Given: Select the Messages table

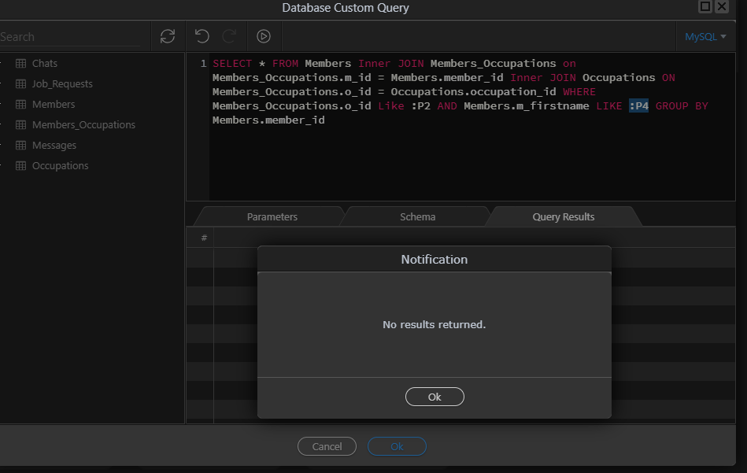Looking at the screenshot, I should (54, 146).
